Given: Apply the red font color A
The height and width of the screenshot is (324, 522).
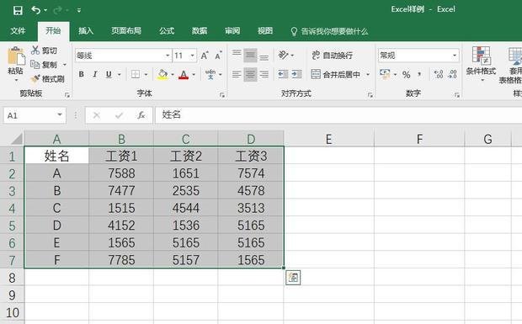Looking at the screenshot, I should [x=184, y=74].
